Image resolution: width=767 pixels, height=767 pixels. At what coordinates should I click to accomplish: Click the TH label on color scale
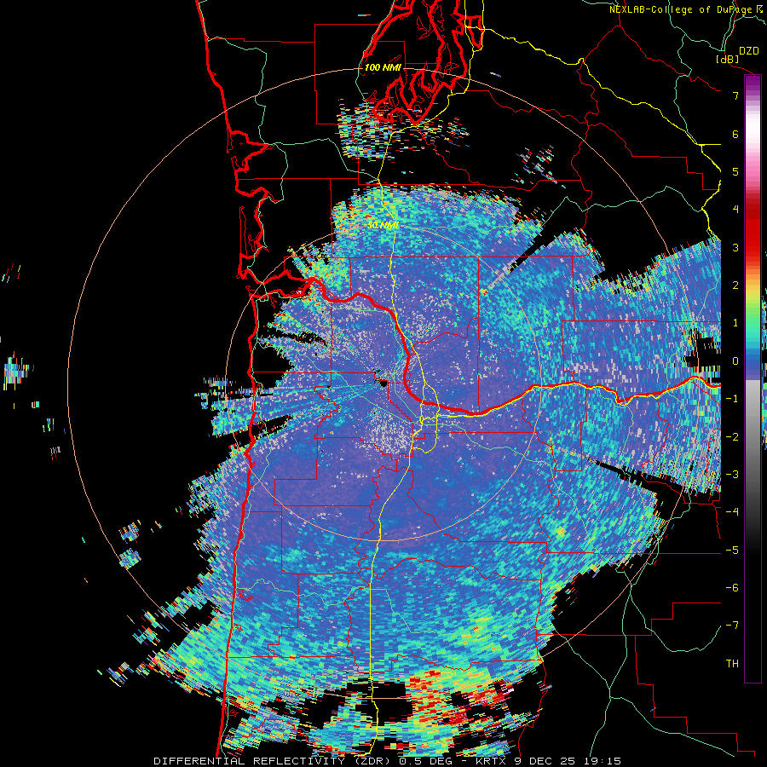point(732,664)
